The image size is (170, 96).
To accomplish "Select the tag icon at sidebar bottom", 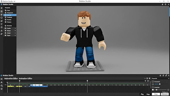I will tap(1, 34).
